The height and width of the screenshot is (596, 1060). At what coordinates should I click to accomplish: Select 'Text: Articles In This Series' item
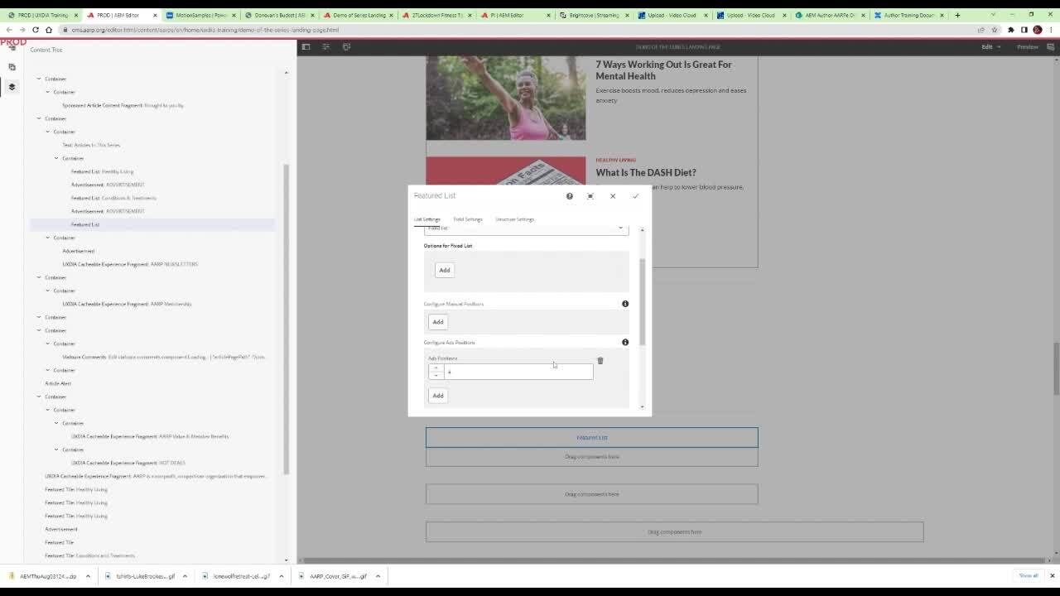(91, 145)
